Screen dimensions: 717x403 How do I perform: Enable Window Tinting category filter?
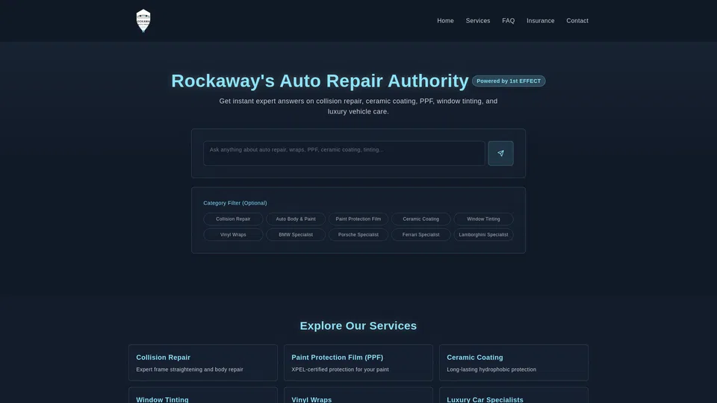coord(483,219)
